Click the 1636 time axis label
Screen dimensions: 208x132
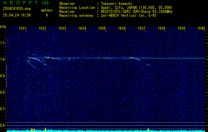(x=122, y=28)
